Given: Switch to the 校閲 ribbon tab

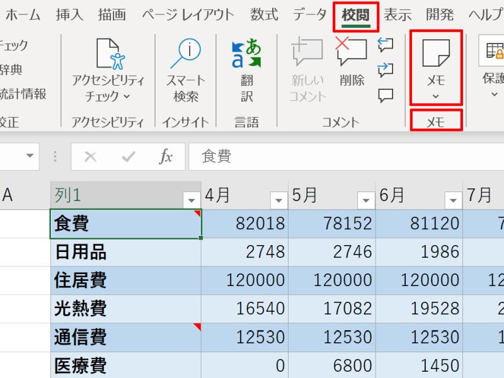Looking at the screenshot, I should click(x=357, y=14).
